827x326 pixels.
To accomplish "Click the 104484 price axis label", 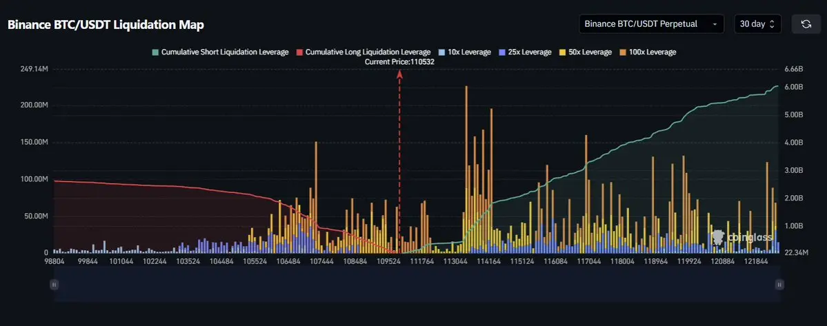I will tap(221, 261).
